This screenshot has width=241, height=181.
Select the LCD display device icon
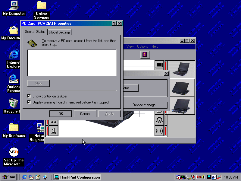coord(159,65)
